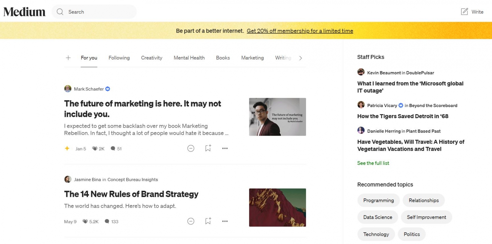This screenshot has width=492, height=244.
Task: Click the 20% off membership link
Action: pos(300,31)
